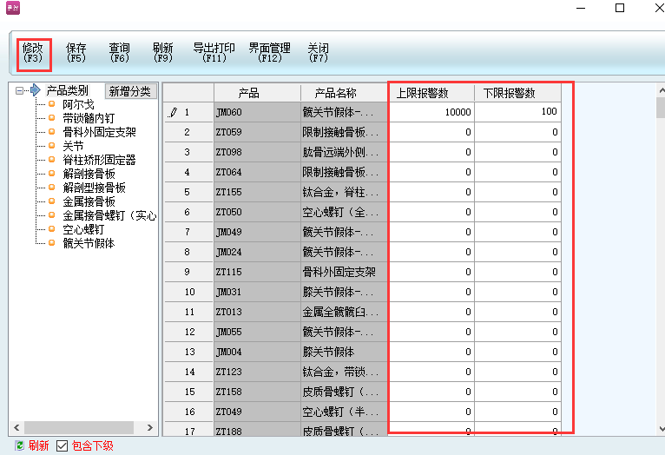The height and width of the screenshot is (455, 665).
Task: Click the orange icon beside 解剖接骨板
Action: (x=51, y=174)
